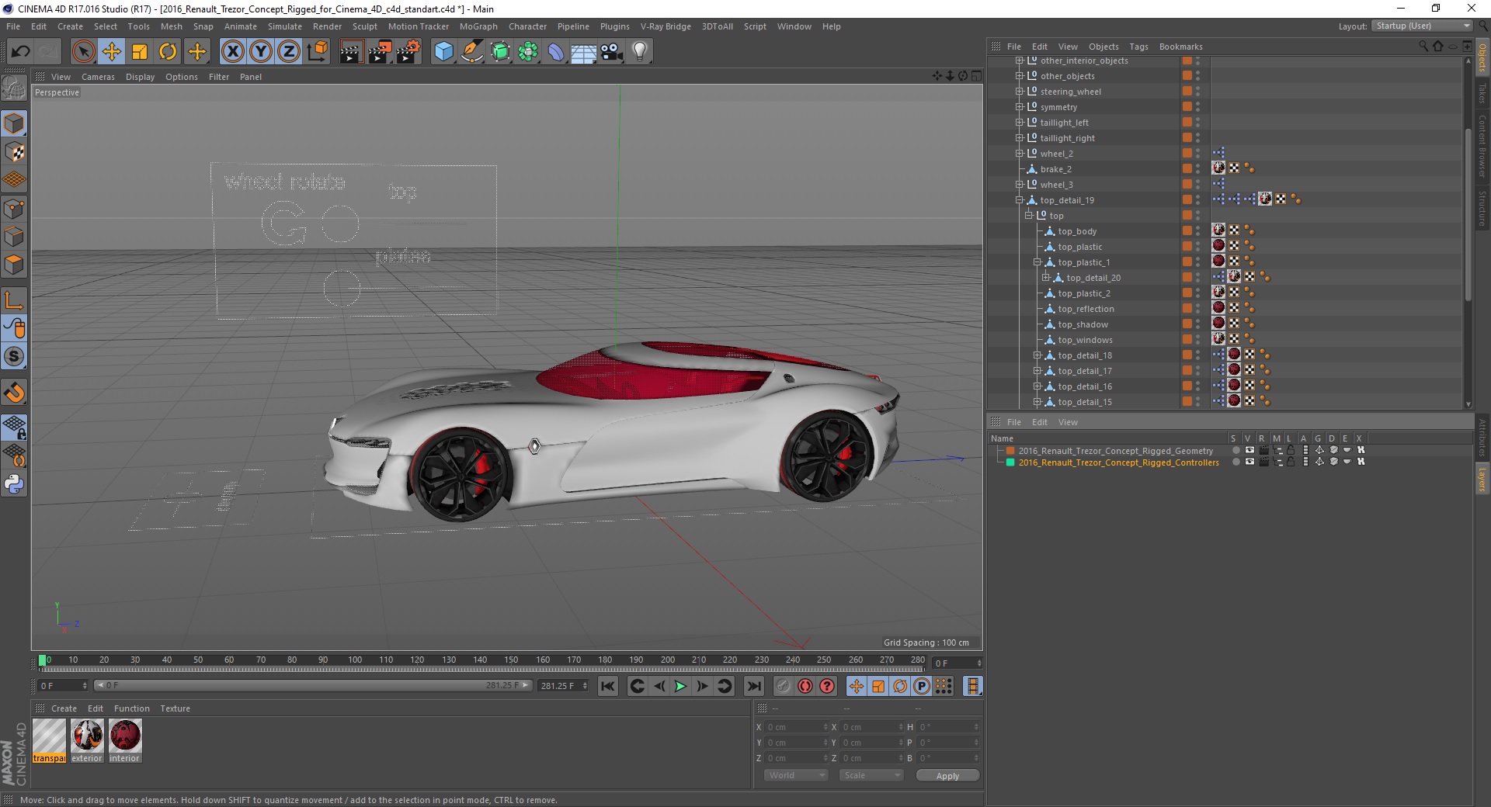
Task: Open the MoGraph array generator icon
Action: (528, 52)
